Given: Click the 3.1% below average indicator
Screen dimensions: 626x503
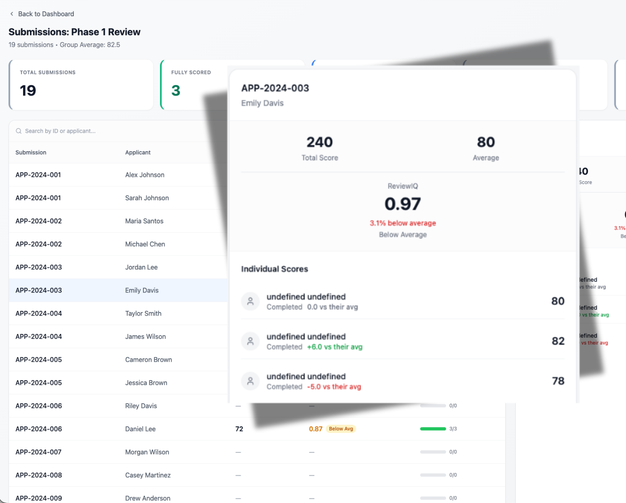Looking at the screenshot, I should 403,223.
